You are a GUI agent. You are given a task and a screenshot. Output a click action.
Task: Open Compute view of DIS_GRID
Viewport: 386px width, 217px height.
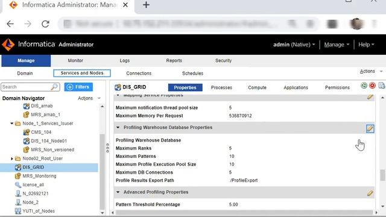click(257, 87)
